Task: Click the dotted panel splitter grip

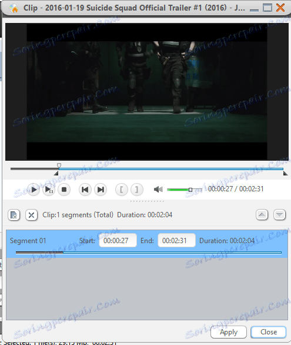Action: (x=147, y=201)
